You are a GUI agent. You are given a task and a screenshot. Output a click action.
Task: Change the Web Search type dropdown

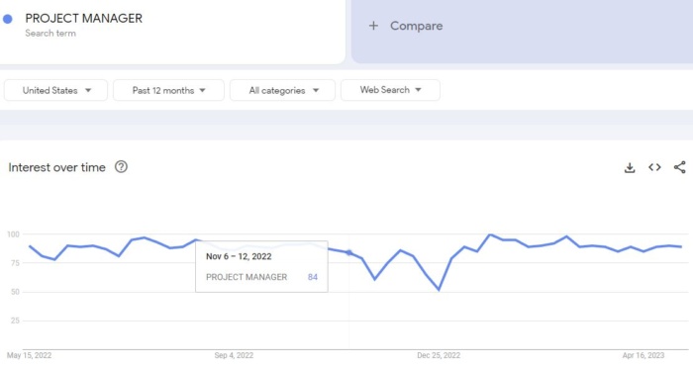click(x=390, y=90)
